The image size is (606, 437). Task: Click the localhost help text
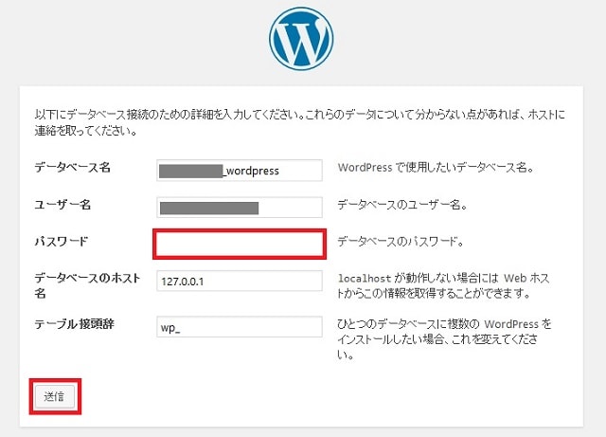pos(444,285)
